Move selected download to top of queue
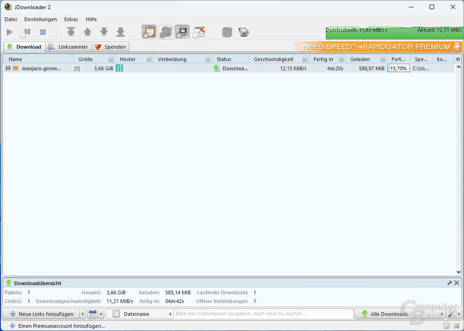Image resolution: width=464 pixels, height=331 pixels. [x=71, y=32]
